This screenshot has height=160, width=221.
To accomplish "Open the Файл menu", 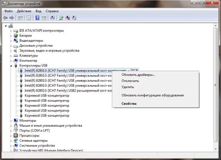I will tap(8, 11).
